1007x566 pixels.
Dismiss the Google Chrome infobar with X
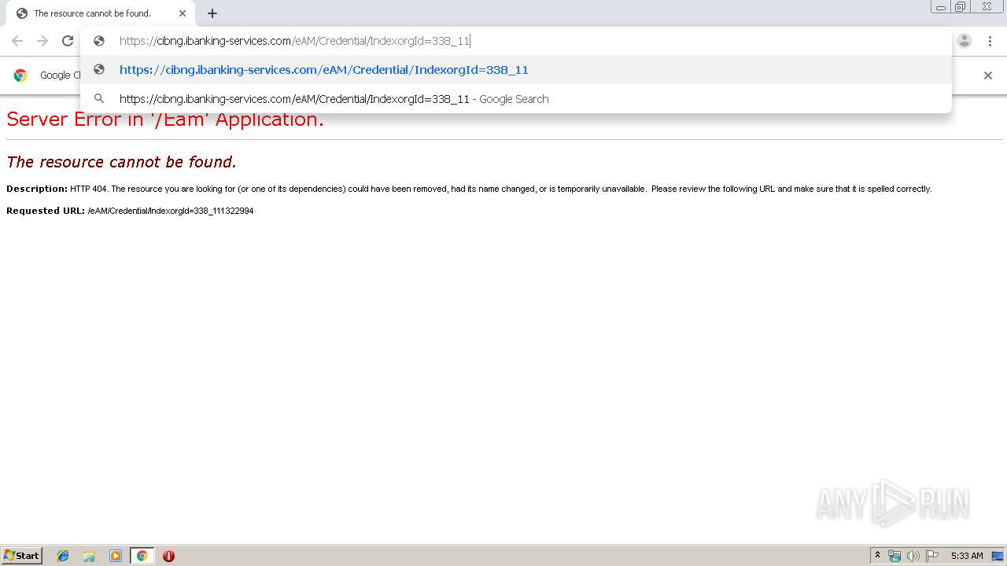(x=988, y=75)
